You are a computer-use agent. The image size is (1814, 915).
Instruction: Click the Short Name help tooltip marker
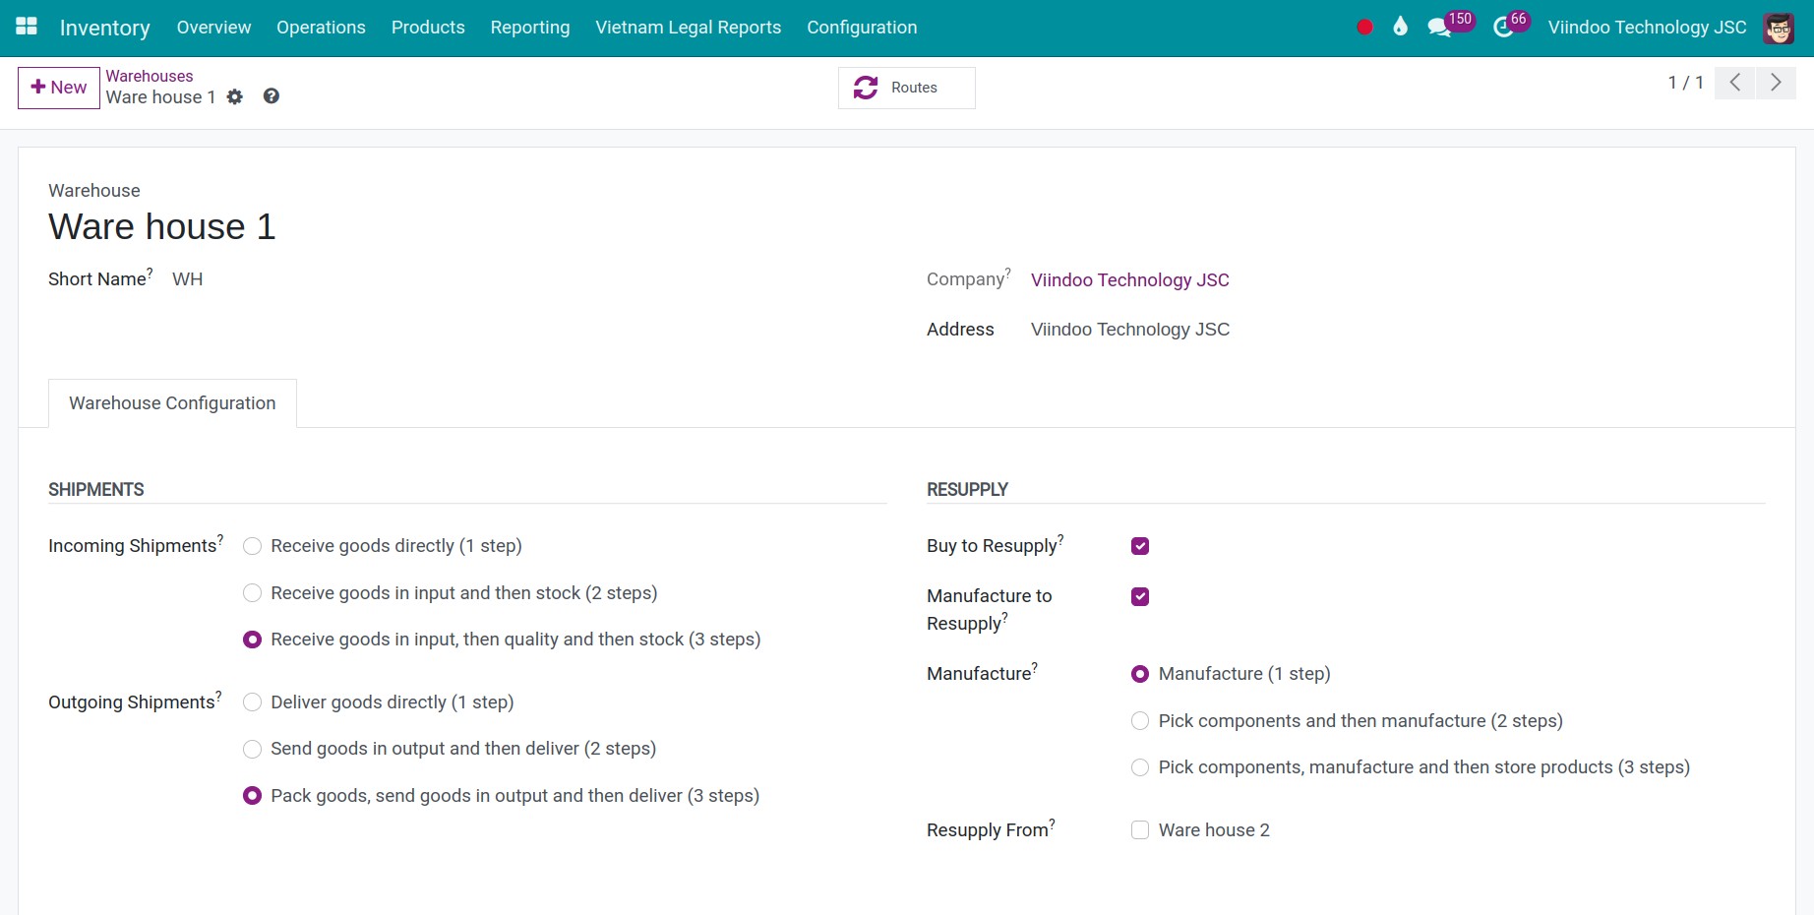coord(150,273)
